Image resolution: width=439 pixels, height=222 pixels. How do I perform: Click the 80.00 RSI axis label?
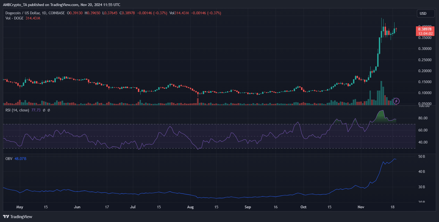[x=423, y=118]
